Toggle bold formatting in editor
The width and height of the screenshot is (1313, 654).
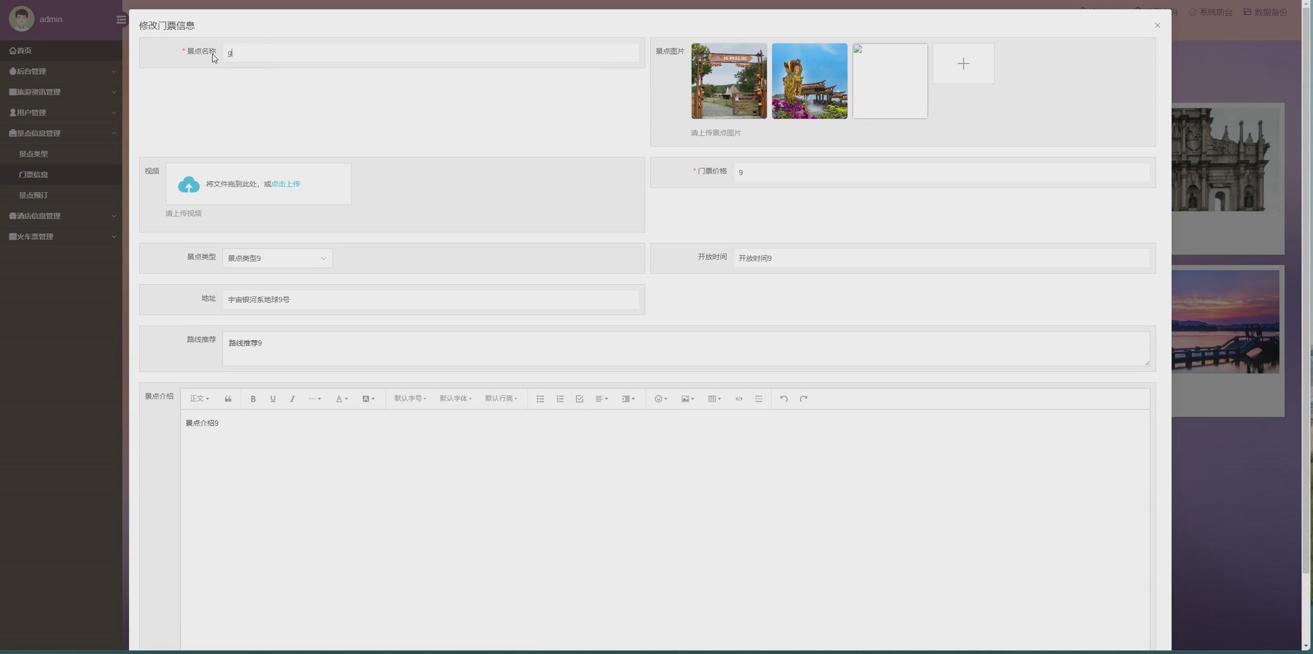click(253, 399)
